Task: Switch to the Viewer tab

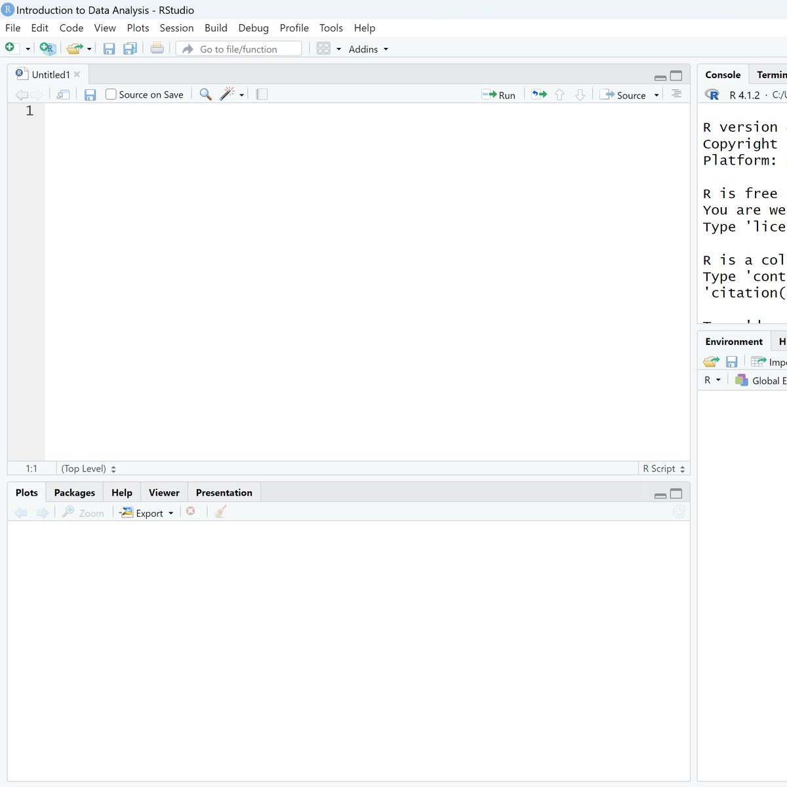Action: coord(164,493)
